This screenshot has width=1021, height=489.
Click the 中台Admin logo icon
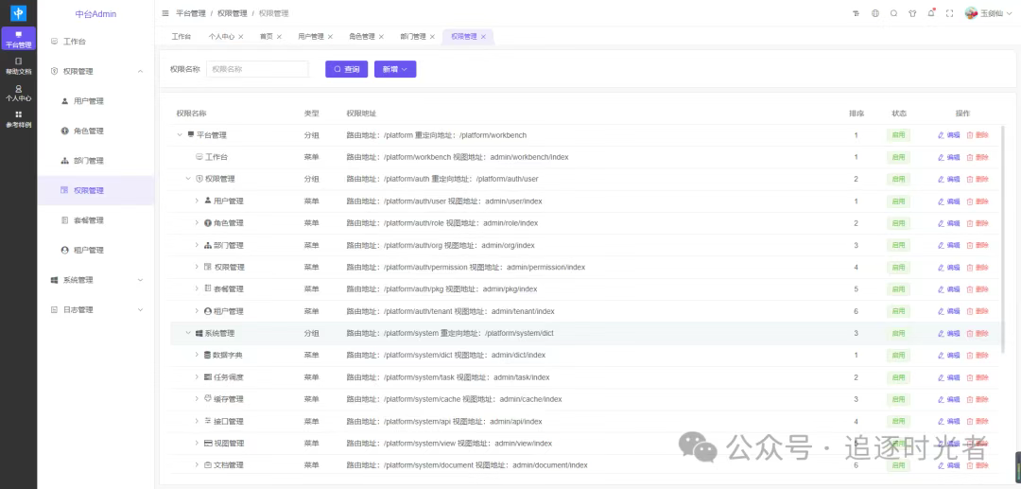coord(18,13)
